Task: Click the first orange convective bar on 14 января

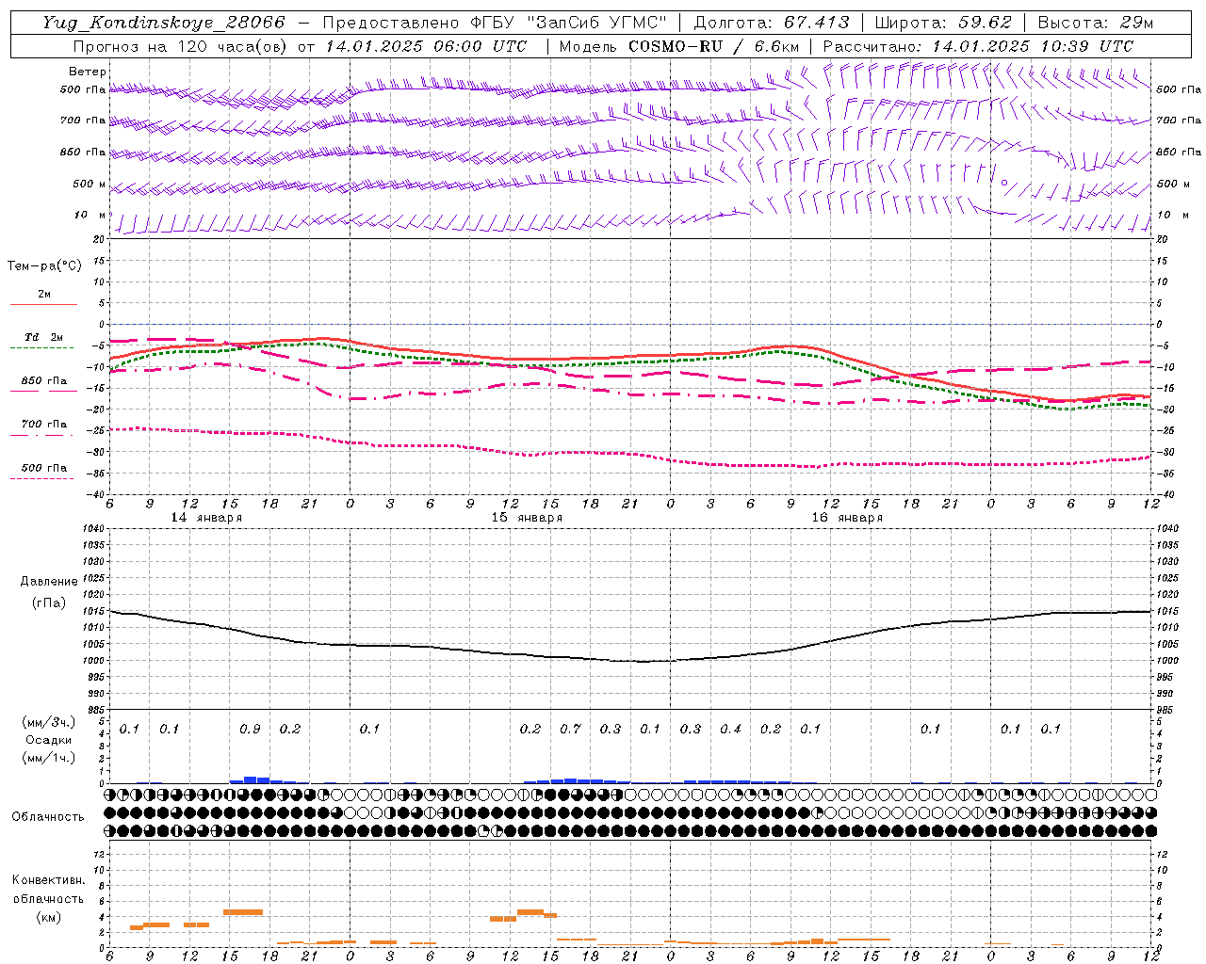Action: 137,927
